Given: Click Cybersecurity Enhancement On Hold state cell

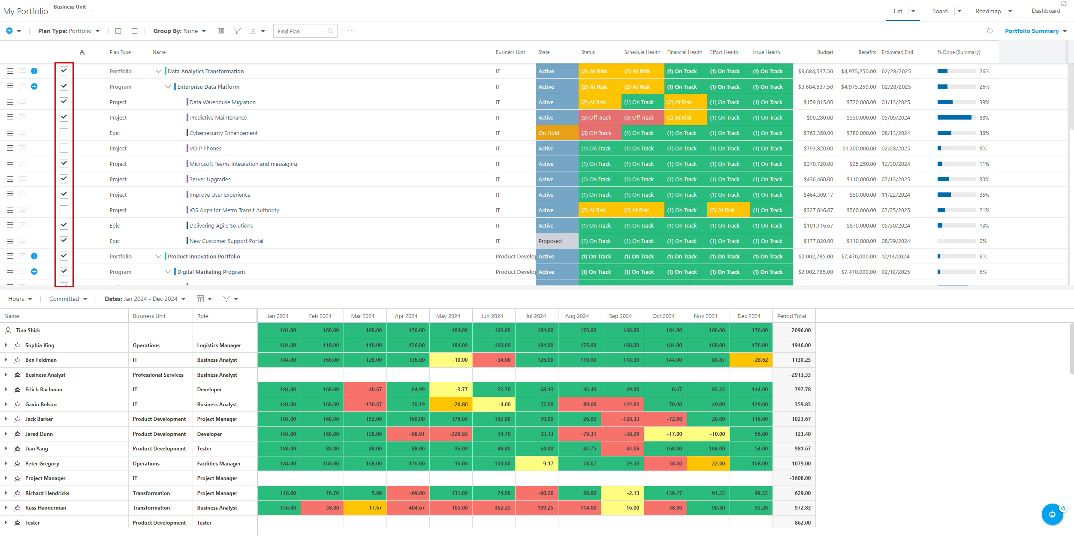Looking at the screenshot, I should 557,133.
